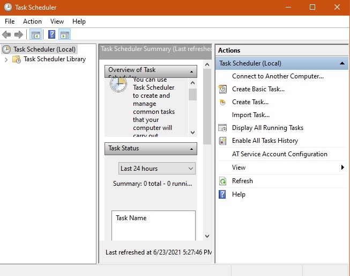This screenshot has width=350, height=276.
Task: Click the overview text scrollbar thumb
Action: coord(192,95)
